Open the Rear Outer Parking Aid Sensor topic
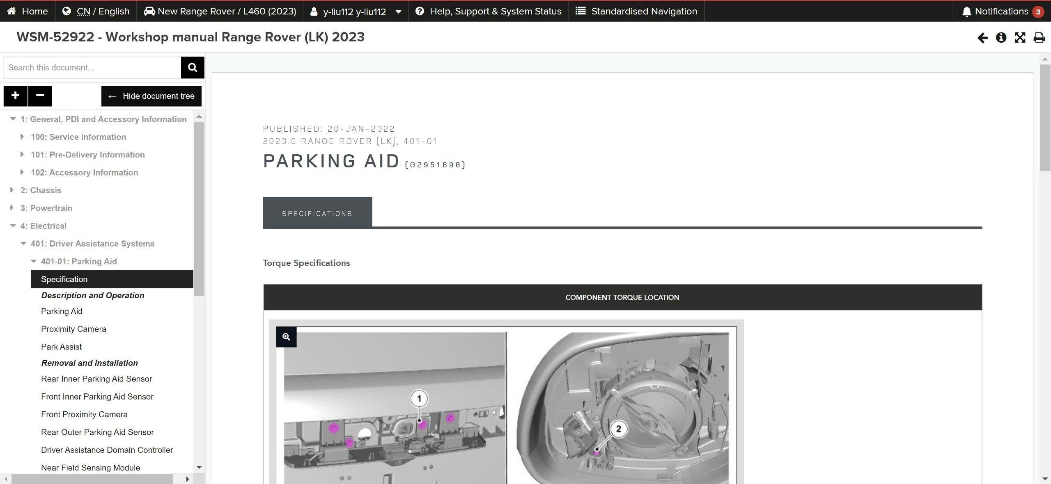 [97, 432]
